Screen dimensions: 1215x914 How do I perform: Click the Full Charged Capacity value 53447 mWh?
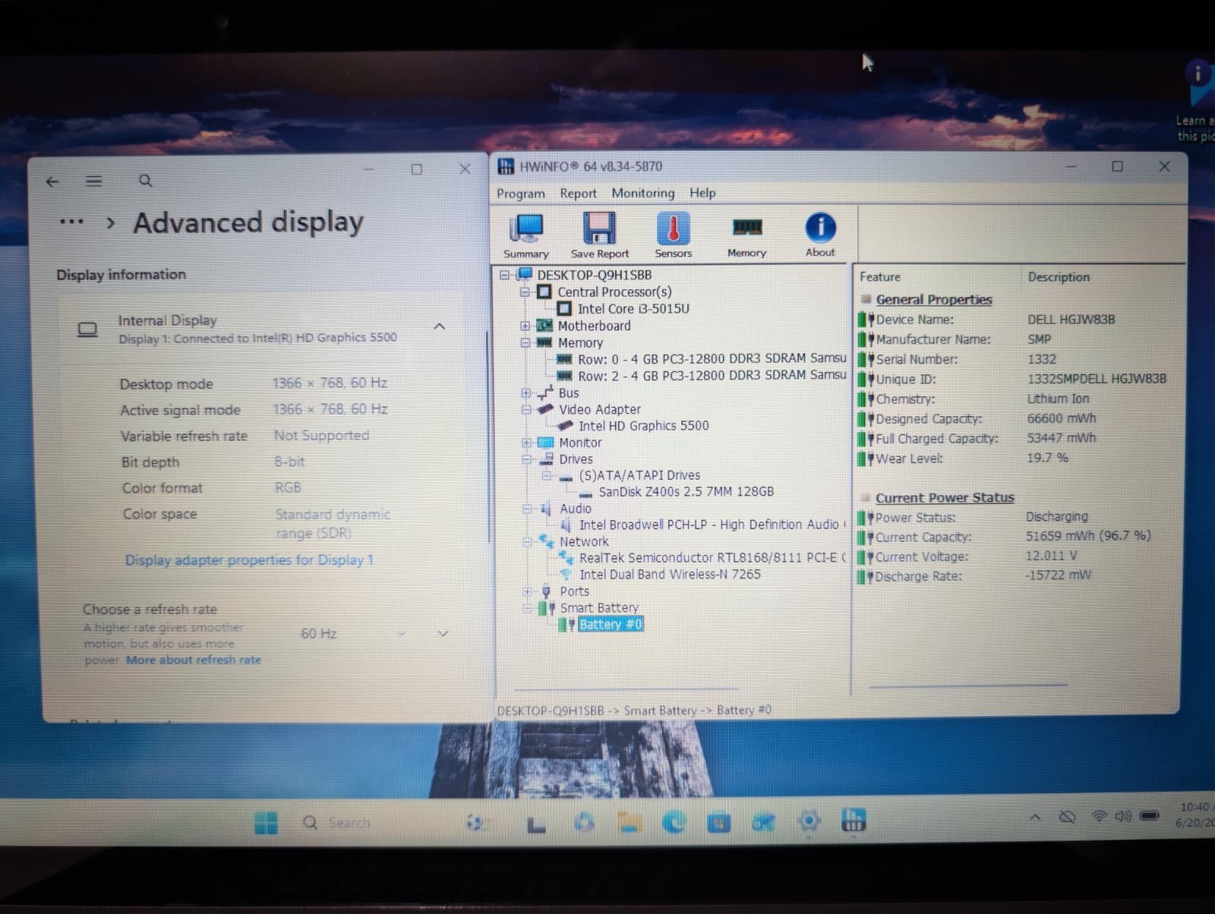(1061, 438)
